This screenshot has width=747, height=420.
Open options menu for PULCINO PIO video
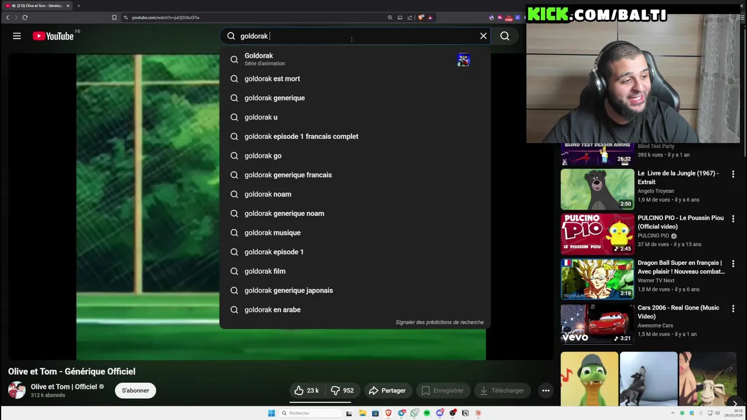(733, 219)
